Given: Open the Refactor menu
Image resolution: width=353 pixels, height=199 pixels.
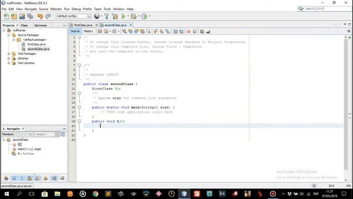Looking at the screenshot, I should [56, 9].
